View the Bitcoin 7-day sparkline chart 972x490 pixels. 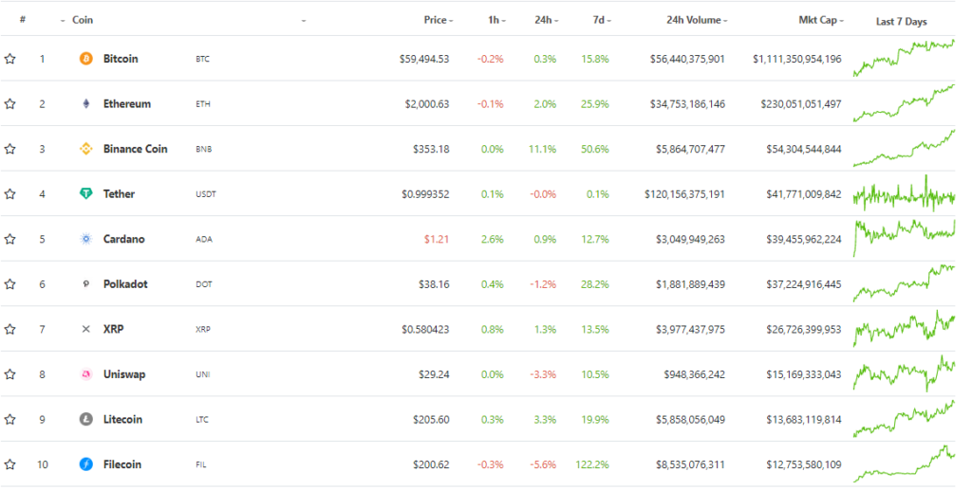pyautogui.click(x=904, y=58)
